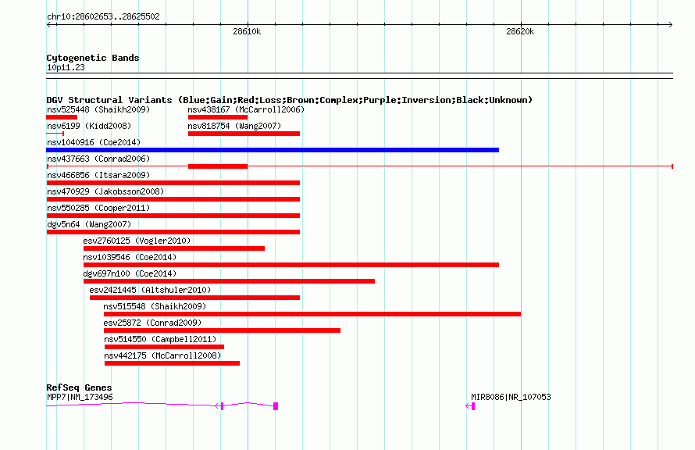Click the red bar under esv2760125
Image resolution: width=695 pixels, height=450 pixels.
pos(174,248)
